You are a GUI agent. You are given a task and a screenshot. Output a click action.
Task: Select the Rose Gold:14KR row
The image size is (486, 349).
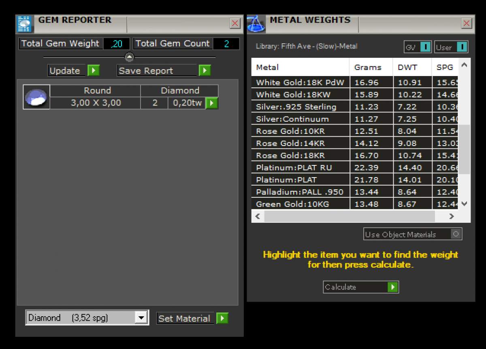coord(355,143)
